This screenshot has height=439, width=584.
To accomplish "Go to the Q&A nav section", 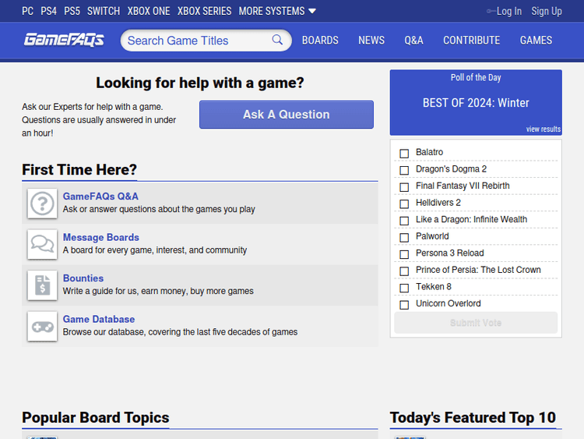I will (x=413, y=41).
